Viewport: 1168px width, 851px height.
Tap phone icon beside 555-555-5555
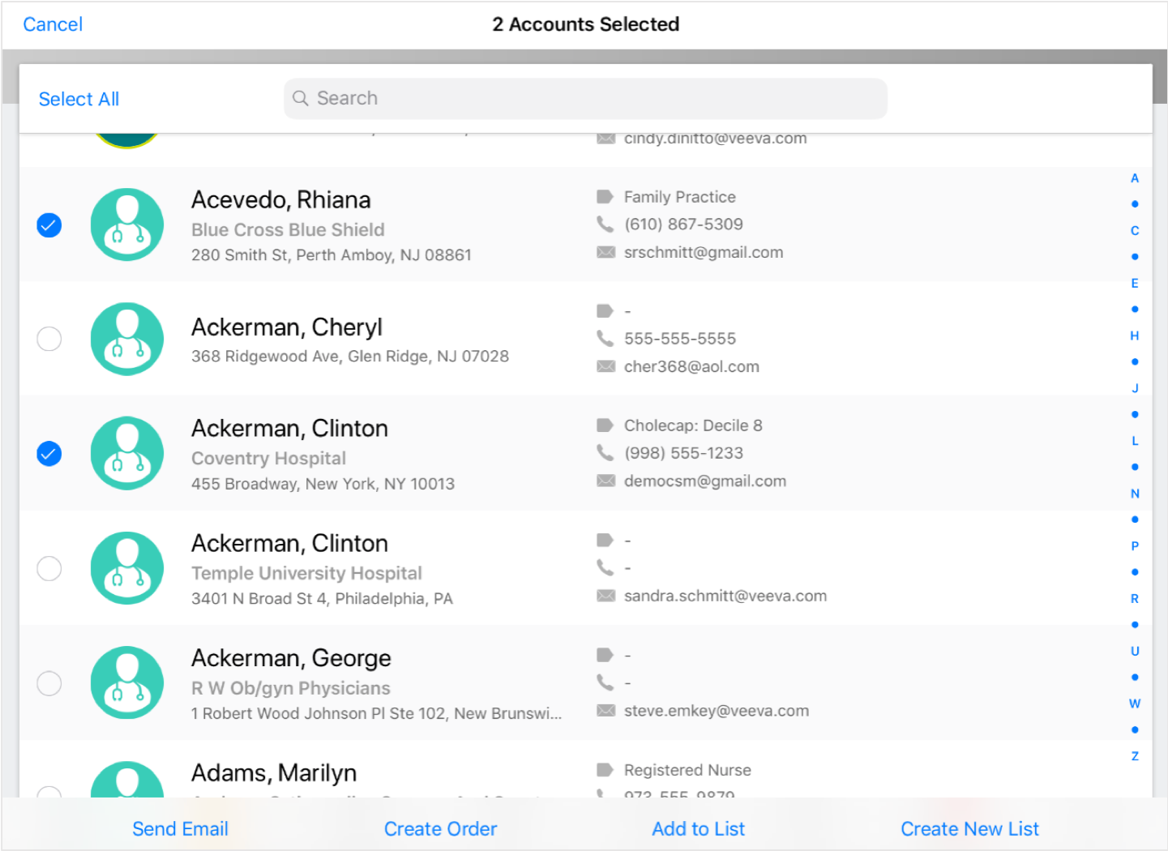pos(605,338)
